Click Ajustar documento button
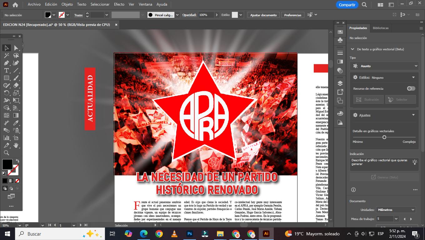This screenshot has width=425, height=240. click(x=263, y=15)
